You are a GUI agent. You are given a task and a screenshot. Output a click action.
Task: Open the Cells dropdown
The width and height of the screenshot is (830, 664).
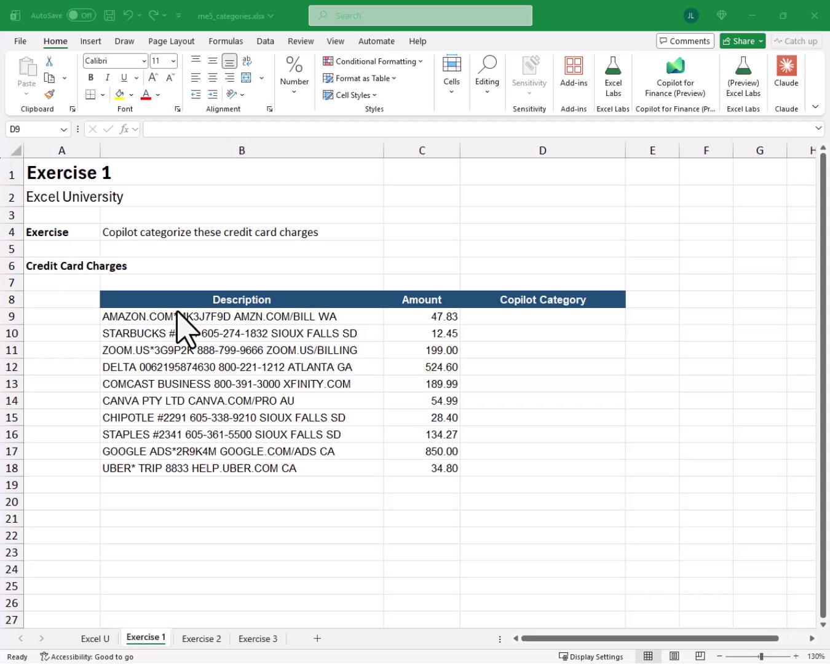(451, 75)
